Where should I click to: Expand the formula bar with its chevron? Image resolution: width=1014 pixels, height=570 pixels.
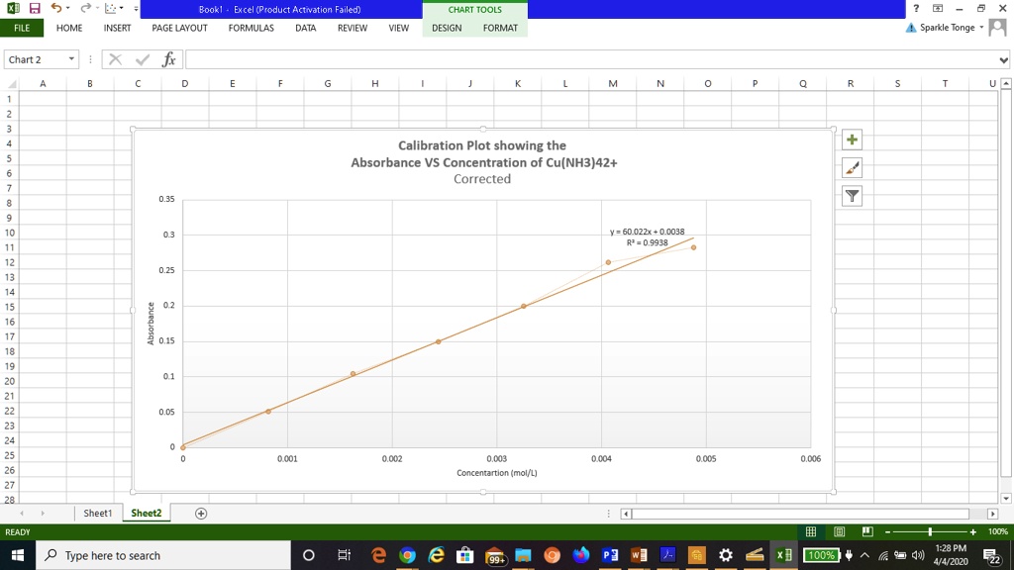tap(1003, 59)
